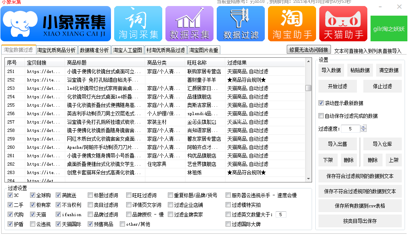Click the 过滤速度 spinner arrows

364,128
